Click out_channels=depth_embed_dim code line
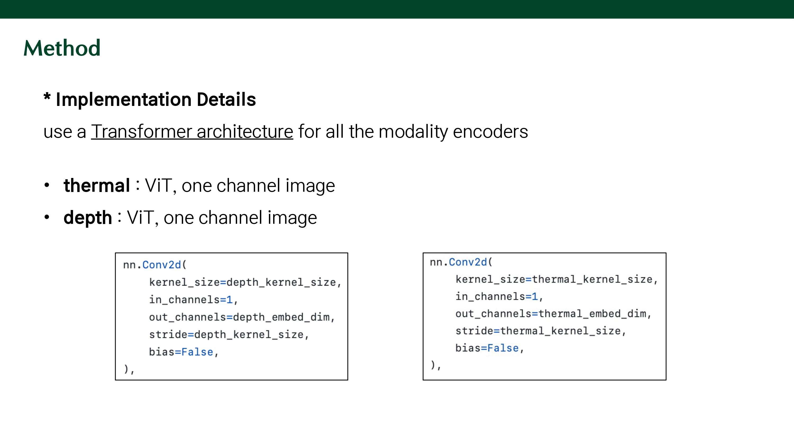Screen dimensions: 794x447 coord(242,317)
